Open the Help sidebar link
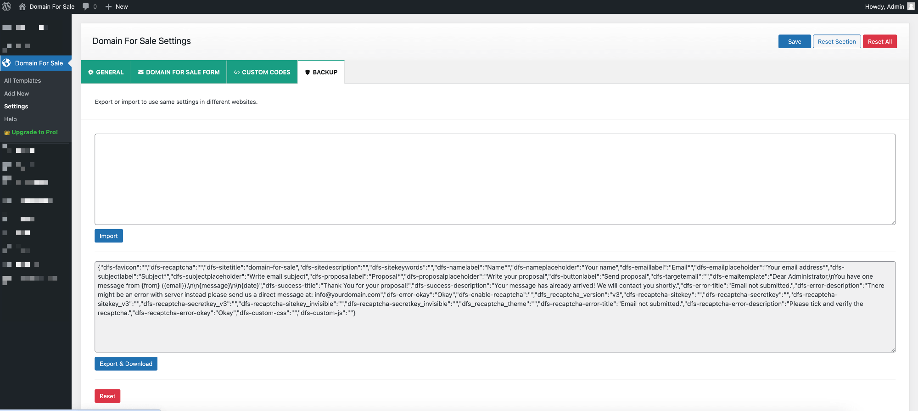Screen dimensions: 918x411 pos(11,119)
